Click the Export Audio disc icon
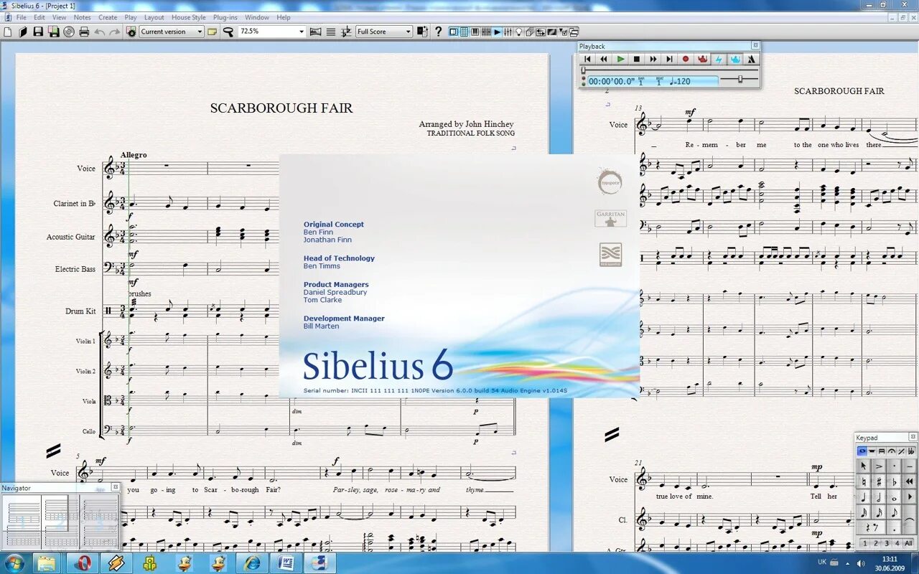 (69, 32)
